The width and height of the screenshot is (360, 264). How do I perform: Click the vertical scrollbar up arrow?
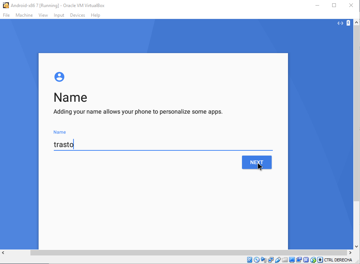coord(356,23)
